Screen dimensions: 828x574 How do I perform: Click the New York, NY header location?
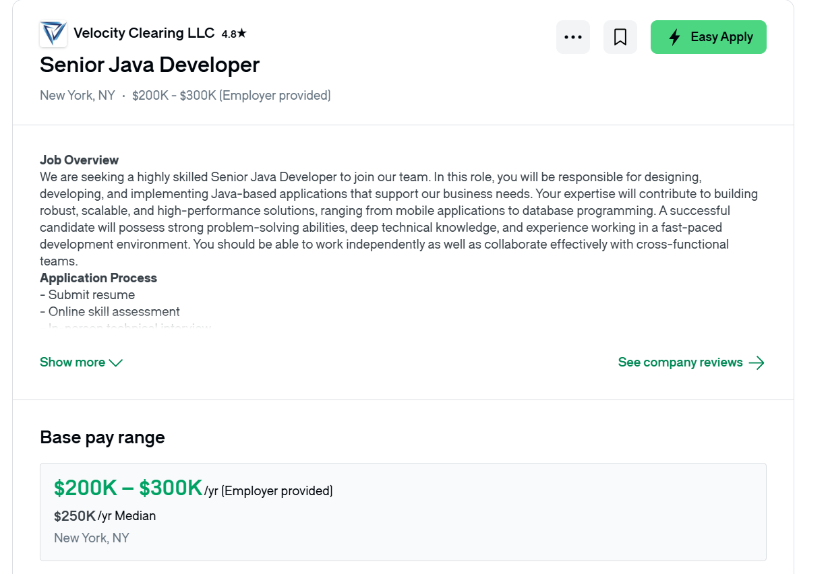(78, 96)
